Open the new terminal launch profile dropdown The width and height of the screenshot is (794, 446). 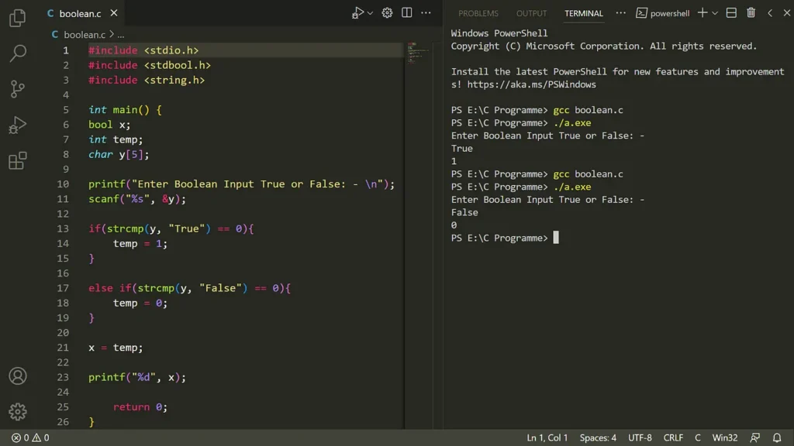click(x=715, y=13)
